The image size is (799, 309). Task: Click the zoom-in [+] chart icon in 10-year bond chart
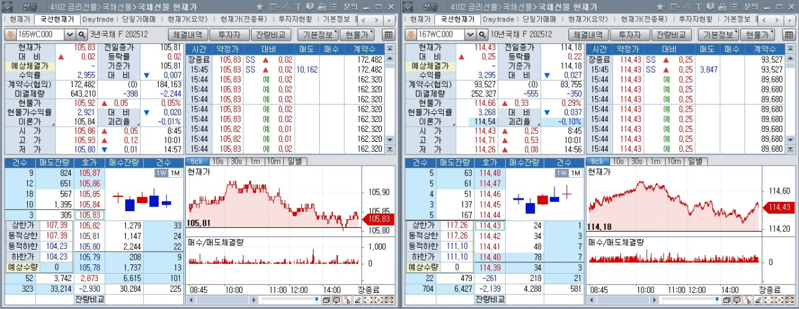(x=779, y=300)
